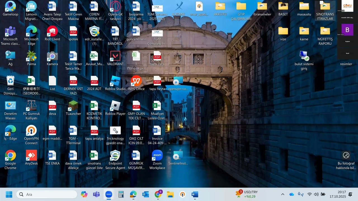Image resolution: width=358 pixels, height=201 pixels.
Task: Switch to Zoom in the taskbar
Action: [109, 194]
